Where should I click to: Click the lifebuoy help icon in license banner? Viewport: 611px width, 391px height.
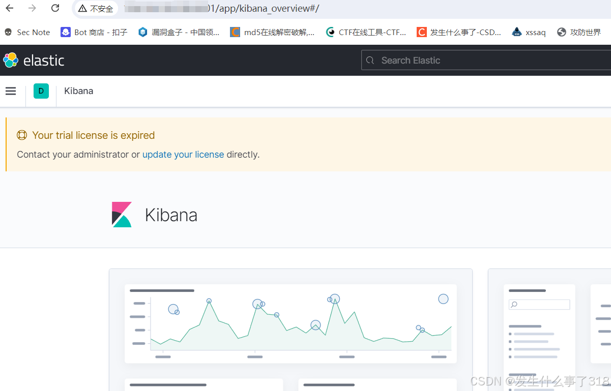coord(22,135)
